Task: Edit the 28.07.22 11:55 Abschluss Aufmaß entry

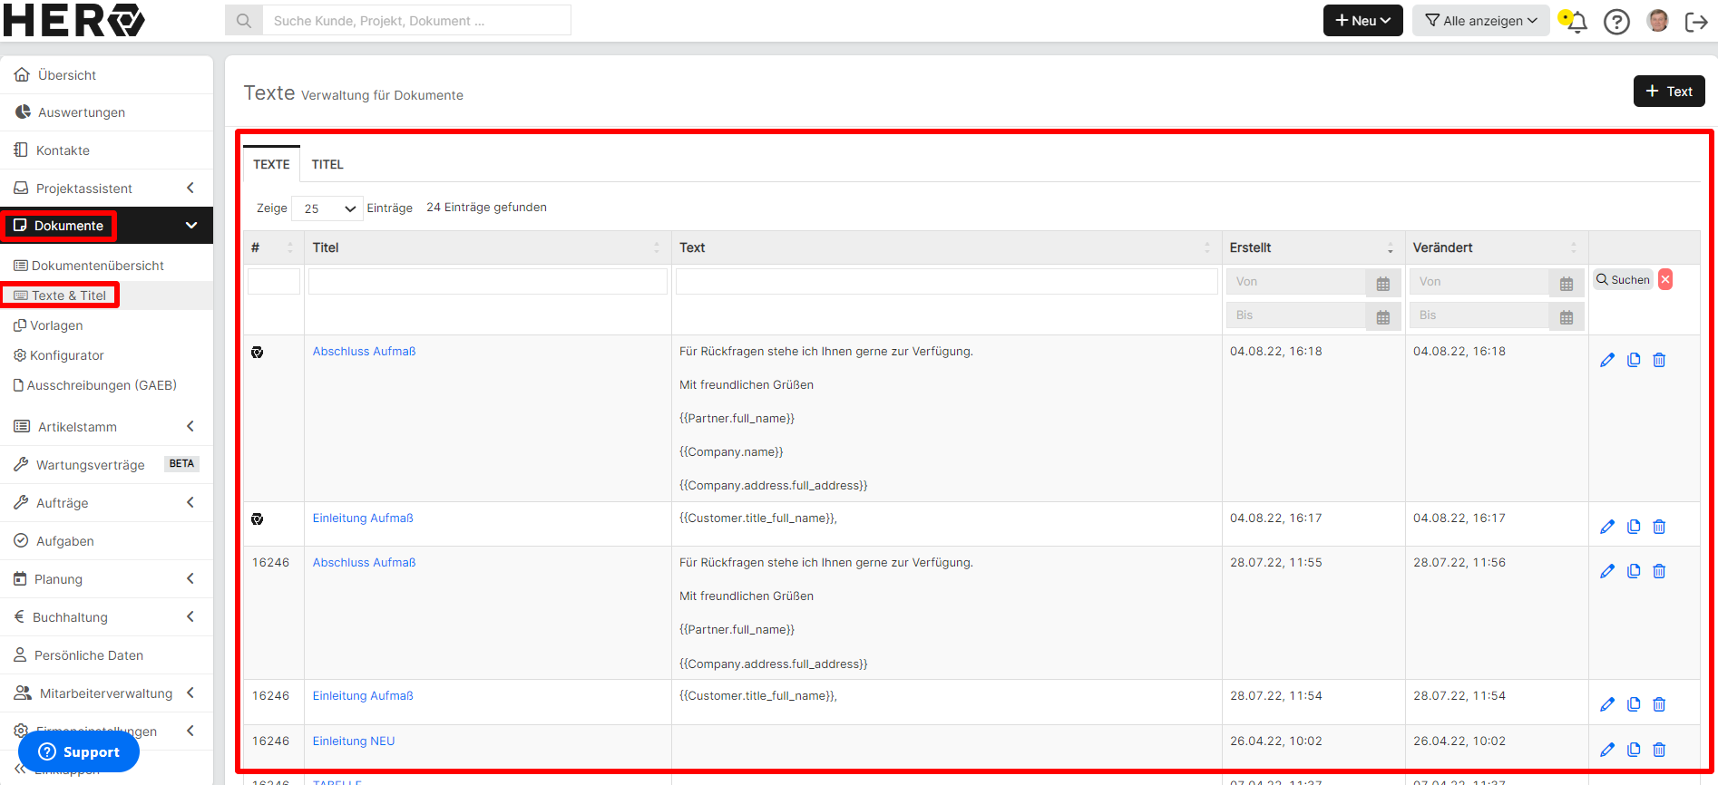Action: pos(1607,571)
